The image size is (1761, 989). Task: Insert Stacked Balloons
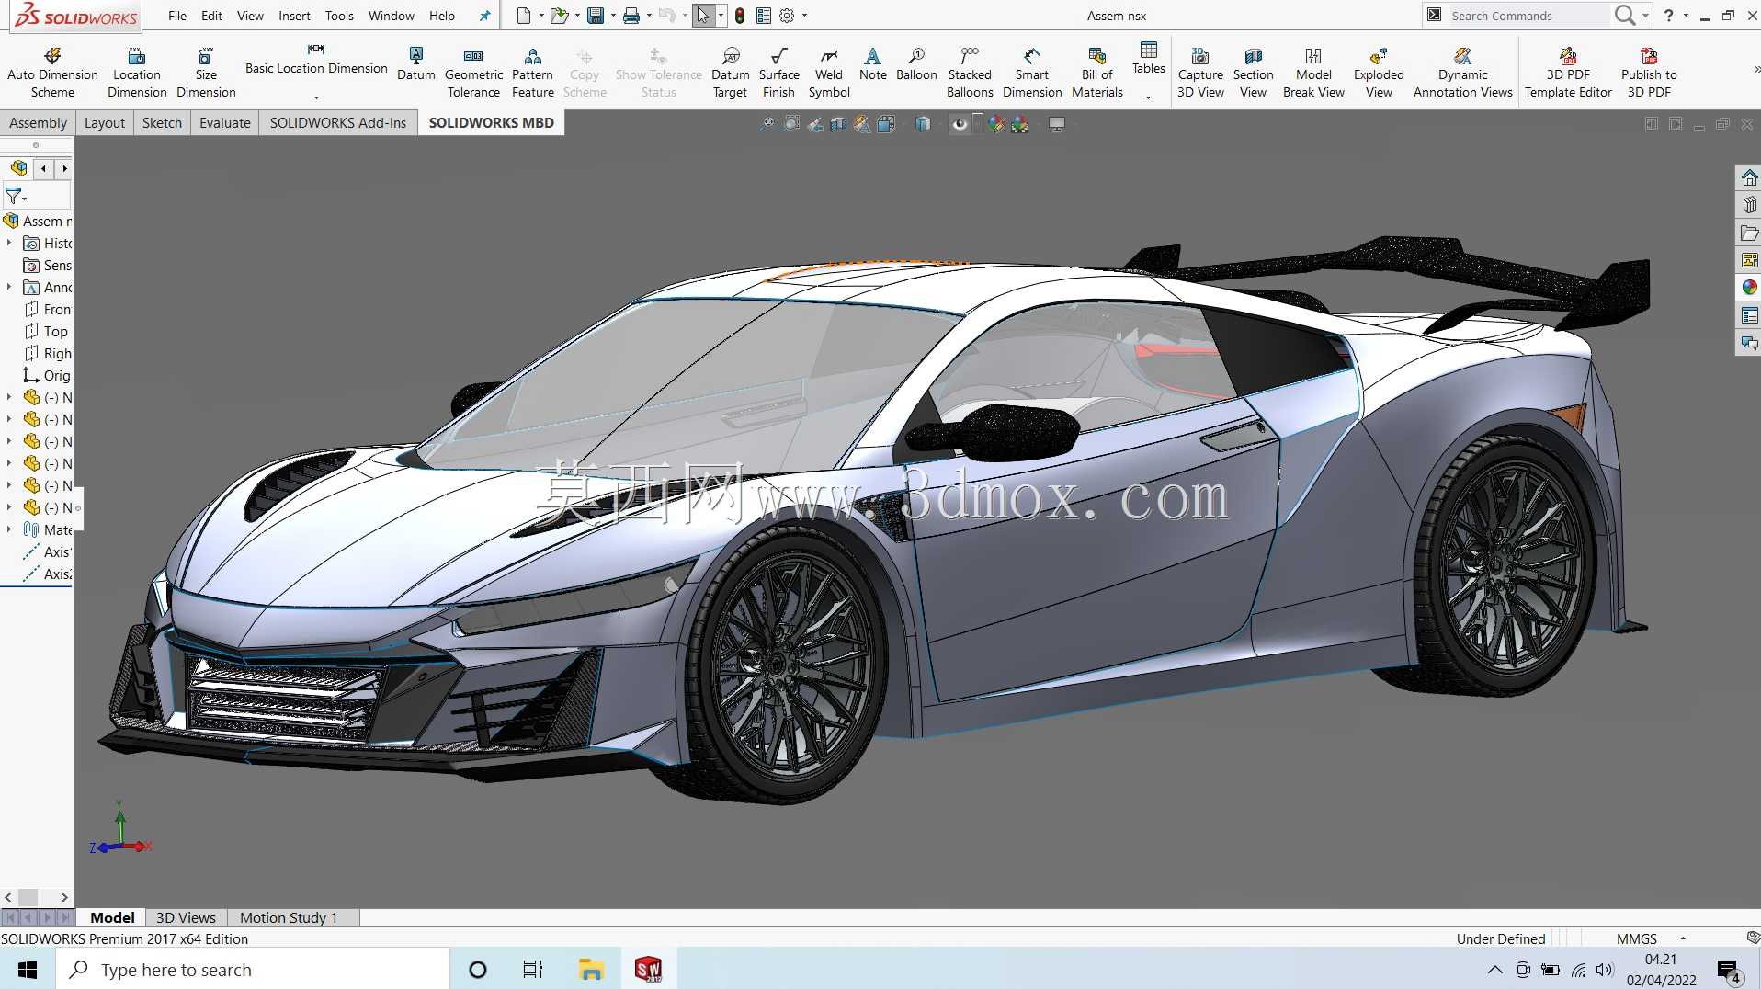pyautogui.click(x=970, y=73)
